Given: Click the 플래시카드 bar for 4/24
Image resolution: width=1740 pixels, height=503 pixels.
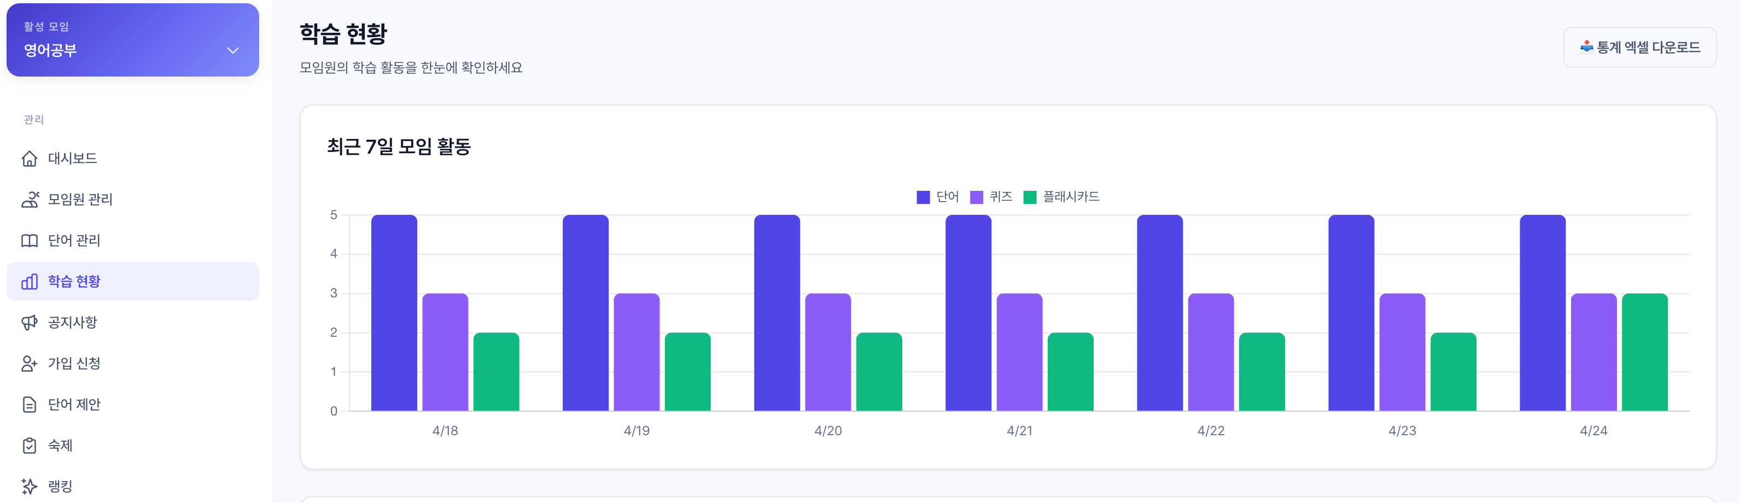Looking at the screenshot, I should [1645, 353].
